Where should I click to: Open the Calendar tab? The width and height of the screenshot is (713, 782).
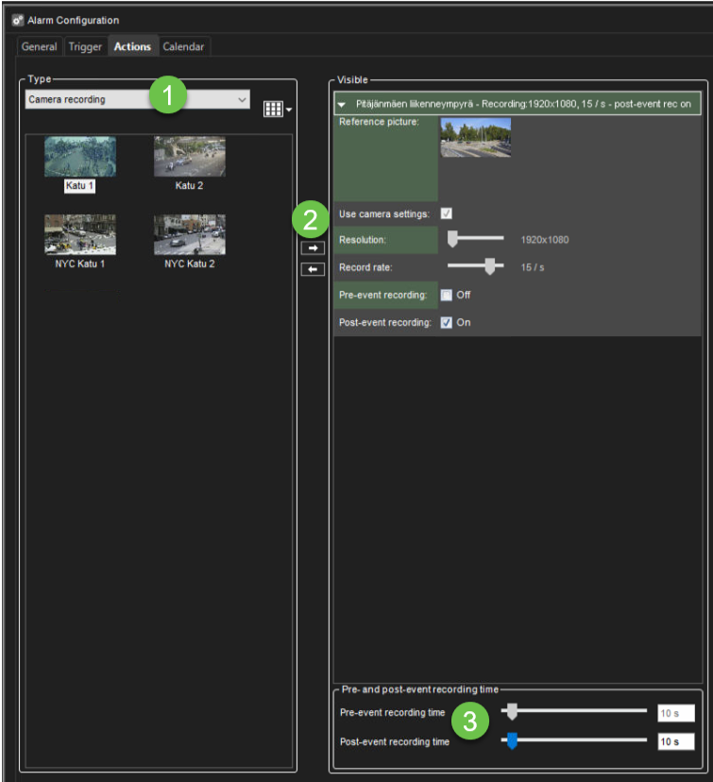(x=183, y=46)
